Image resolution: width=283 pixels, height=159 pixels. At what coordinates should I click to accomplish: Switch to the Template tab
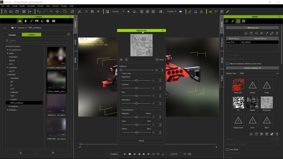[12, 35]
